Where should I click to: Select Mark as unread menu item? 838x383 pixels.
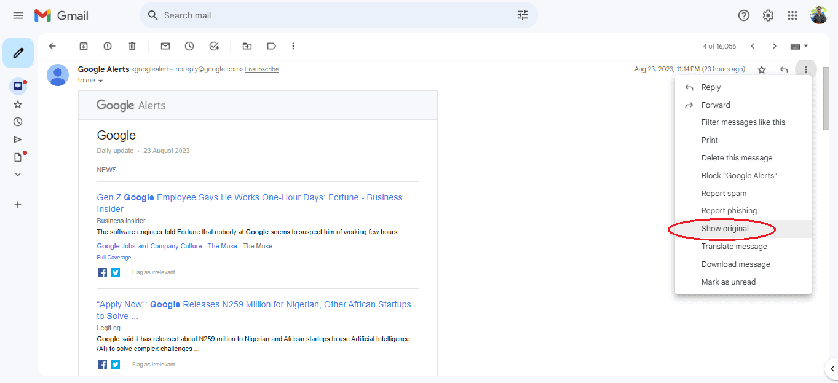click(743, 282)
